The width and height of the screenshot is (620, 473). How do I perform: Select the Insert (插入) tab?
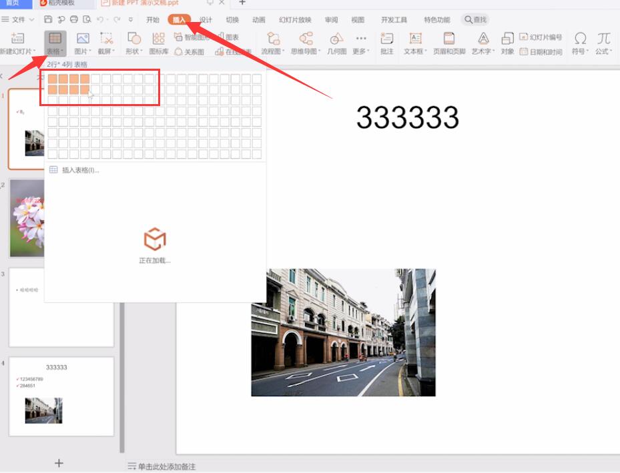(x=179, y=20)
